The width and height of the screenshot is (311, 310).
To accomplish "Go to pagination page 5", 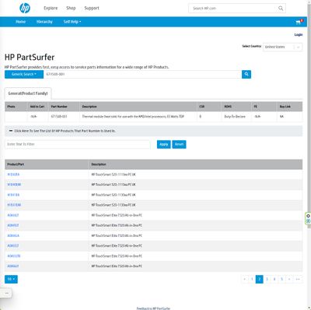I will [x=281, y=279].
